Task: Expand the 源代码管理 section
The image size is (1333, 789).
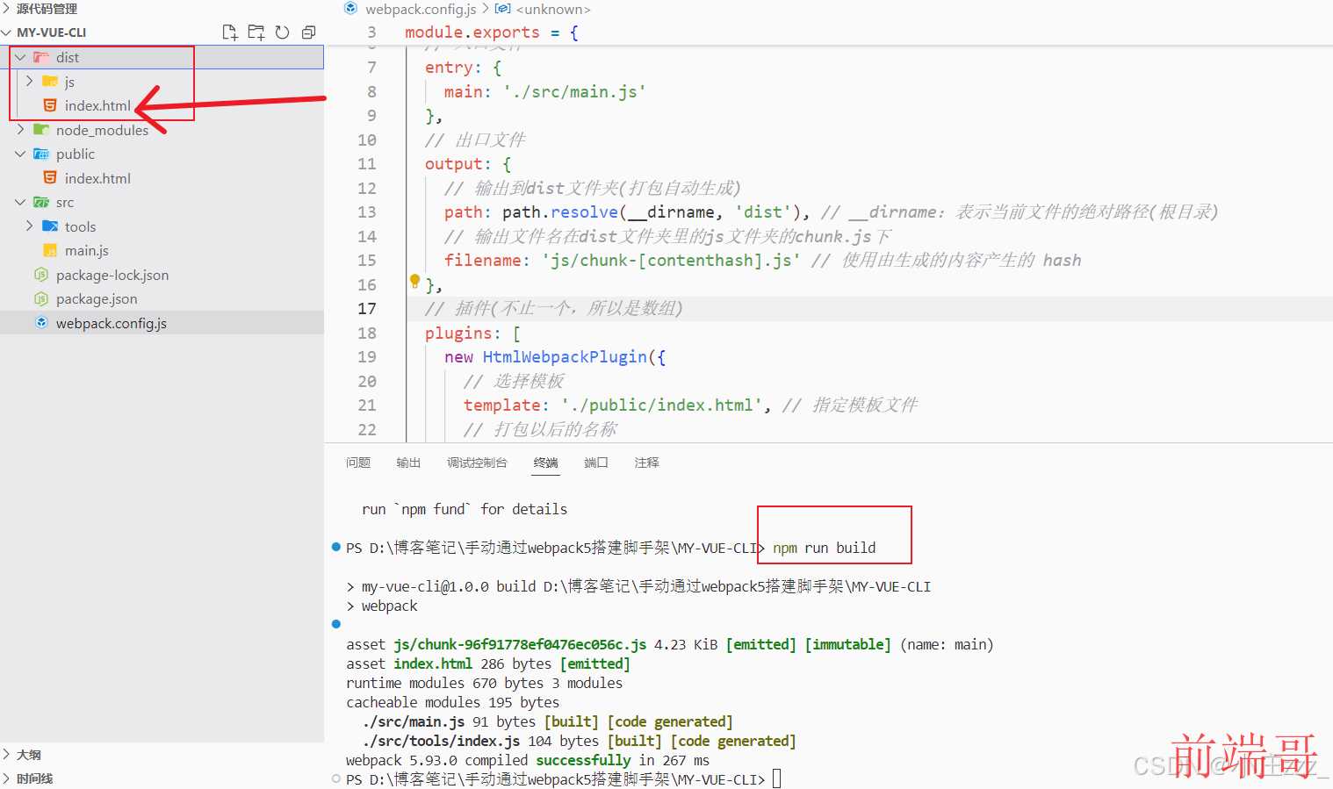Action: point(7,9)
